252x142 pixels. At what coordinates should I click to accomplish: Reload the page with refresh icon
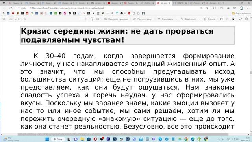11,8
